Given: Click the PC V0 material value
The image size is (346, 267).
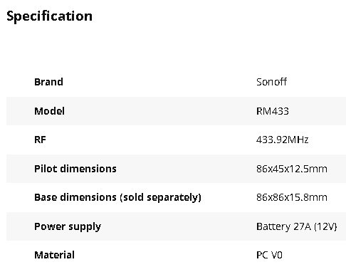Looking at the screenshot, I should point(269,255).
